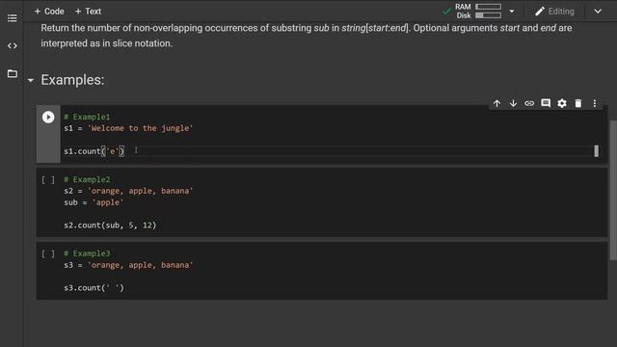Click the s2.count(sub, 5, 12) line
Screen dimensions: 617x347
[x=110, y=225]
